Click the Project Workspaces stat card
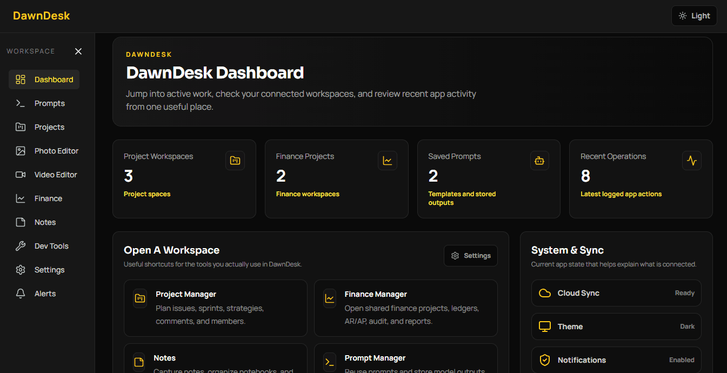 pos(184,179)
